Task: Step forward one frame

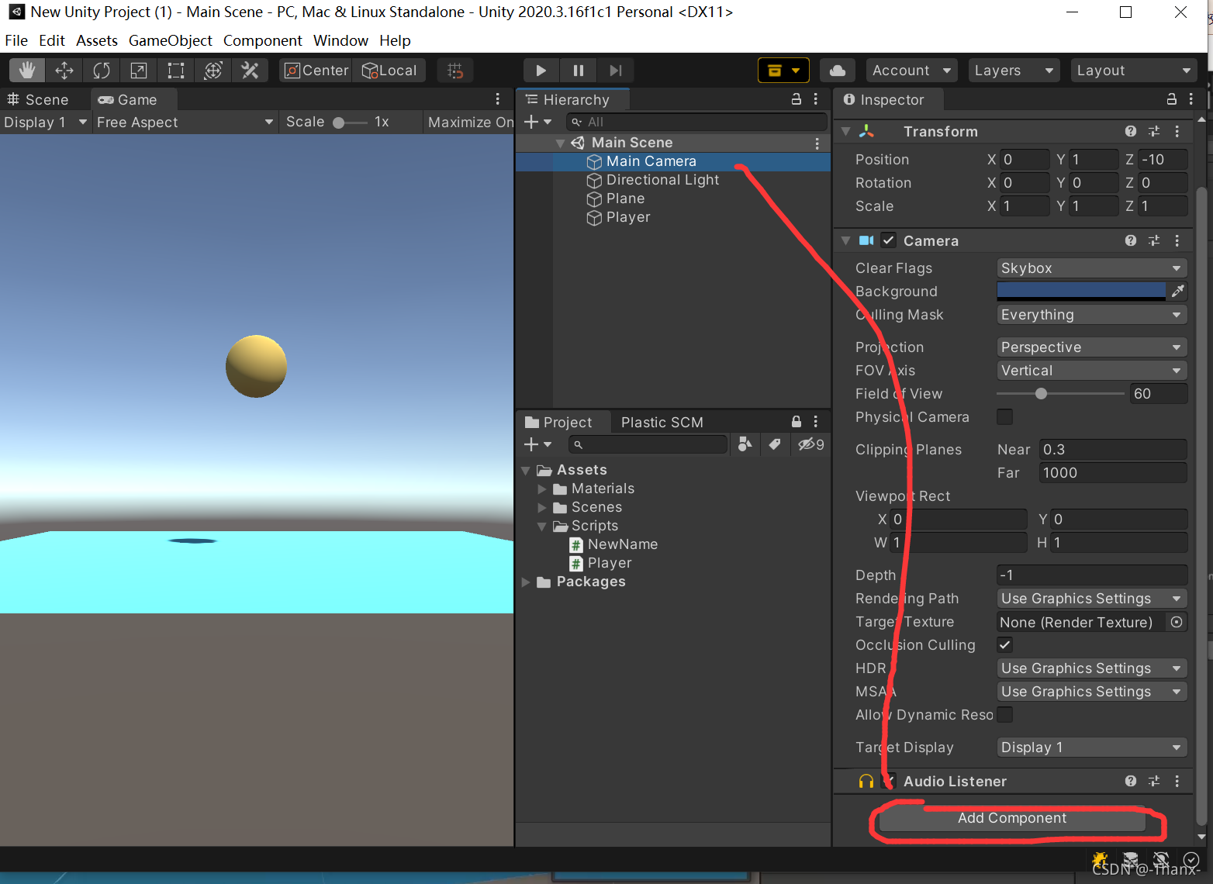Action: tap(615, 71)
